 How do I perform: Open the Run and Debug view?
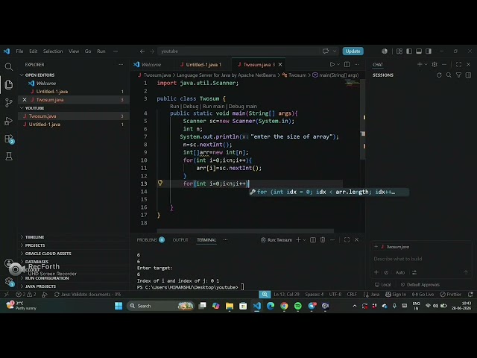coord(9,121)
